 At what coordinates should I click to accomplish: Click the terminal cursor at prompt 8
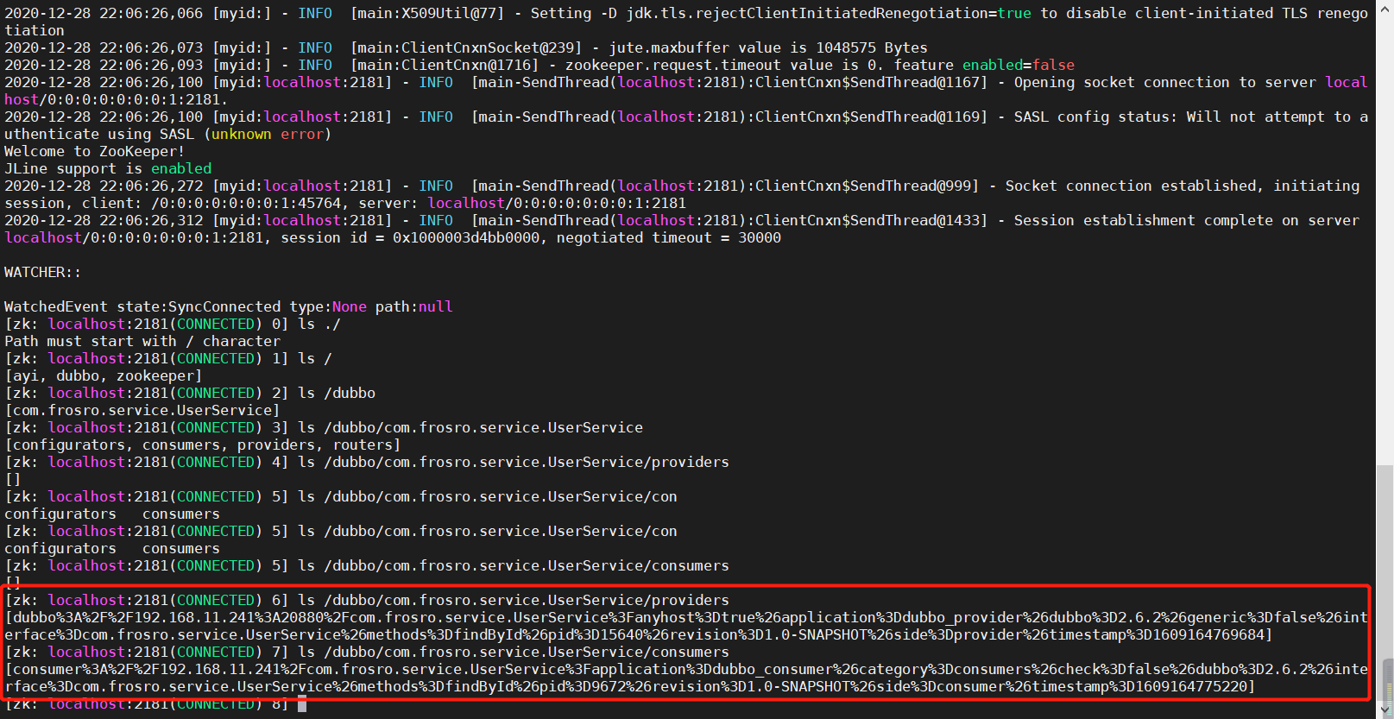[302, 704]
